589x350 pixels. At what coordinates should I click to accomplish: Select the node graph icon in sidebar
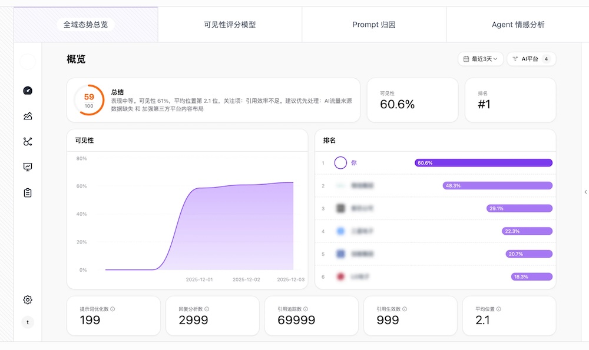[x=27, y=141]
